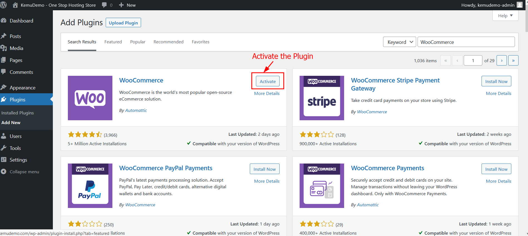Go to next page of results
Viewport: 528px width, 236px height.
pyautogui.click(x=502, y=61)
